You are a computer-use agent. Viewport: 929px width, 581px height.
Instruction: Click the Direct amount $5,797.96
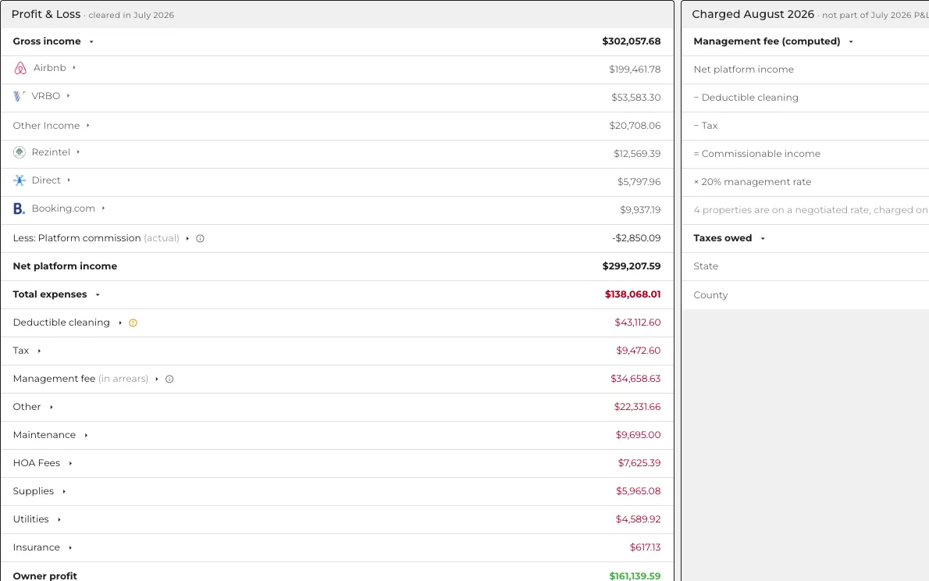pos(639,182)
